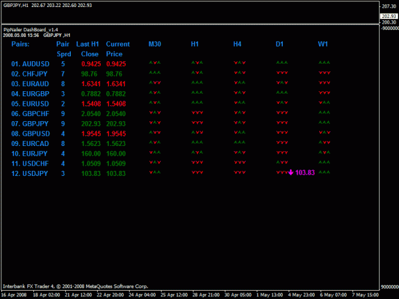Select the 05. EURUSD pair label

pyautogui.click(x=30, y=104)
